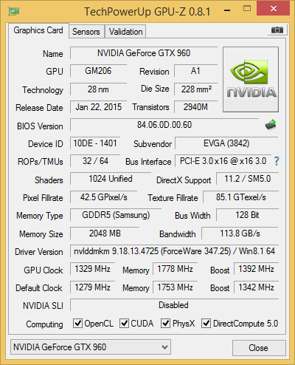
Task: Click the Texture Fillrate value 85.1 GTexel/s
Action: [x=240, y=197]
